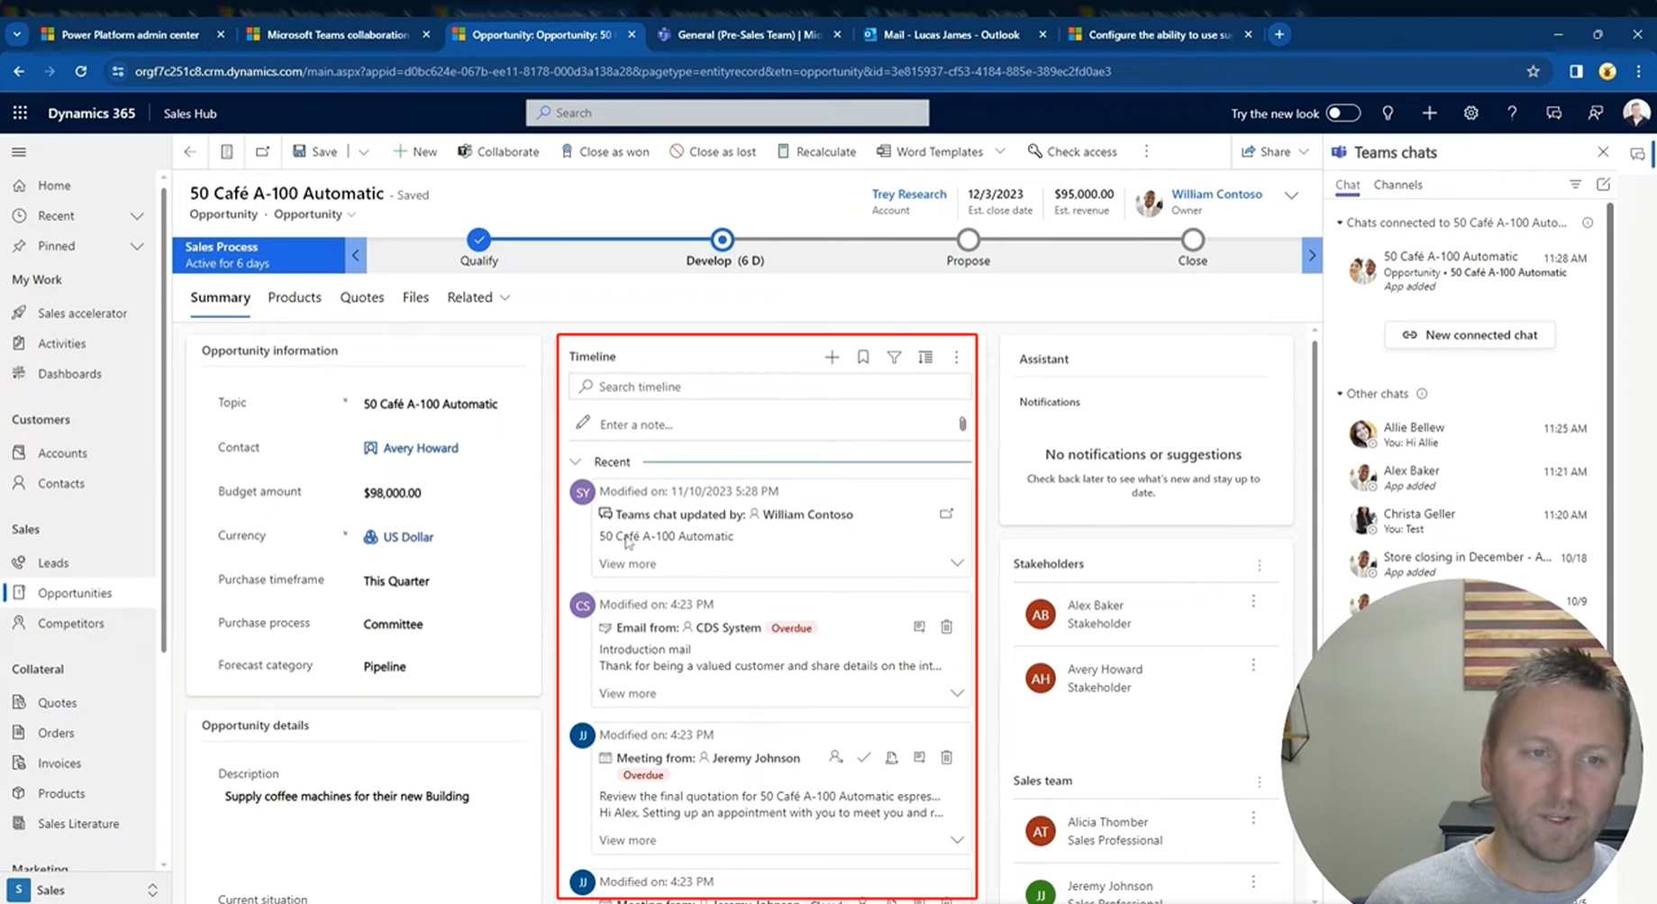1657x904 pixels.
Task: Open the command bar more options overflow
Action: pos(1146,151)
